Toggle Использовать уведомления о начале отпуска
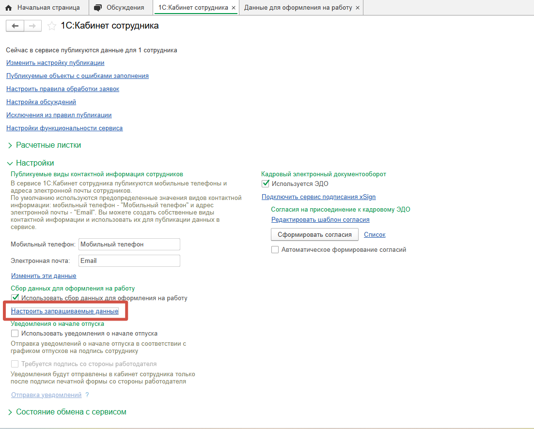Screen dimensions: 534x429 [x=15, y=333]
